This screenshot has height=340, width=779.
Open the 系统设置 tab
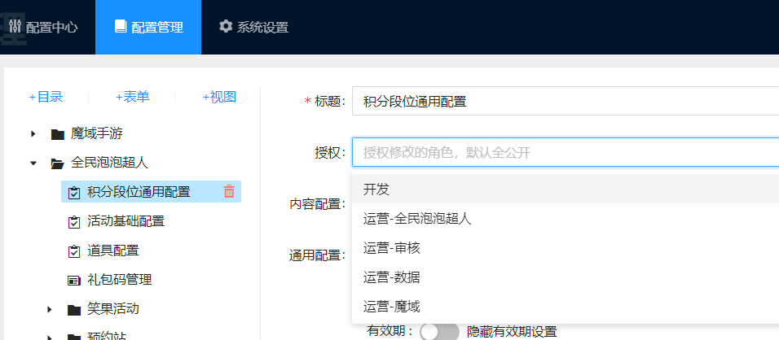coord(254,28)
